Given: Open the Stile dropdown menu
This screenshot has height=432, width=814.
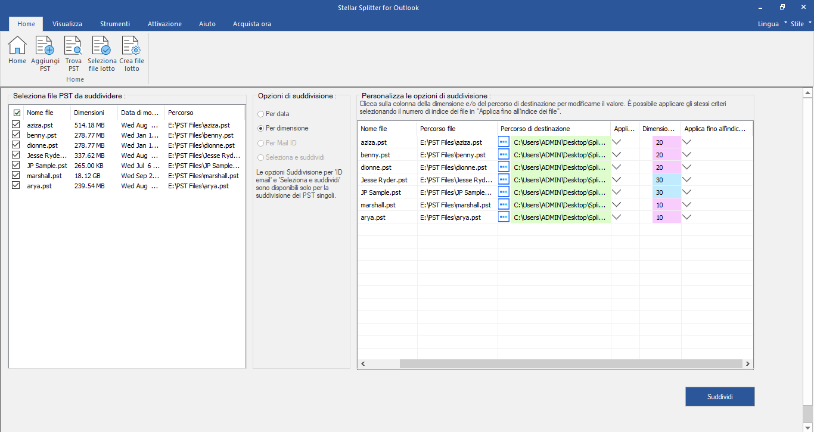Looking at the screenshot, I should click(801, 24).
